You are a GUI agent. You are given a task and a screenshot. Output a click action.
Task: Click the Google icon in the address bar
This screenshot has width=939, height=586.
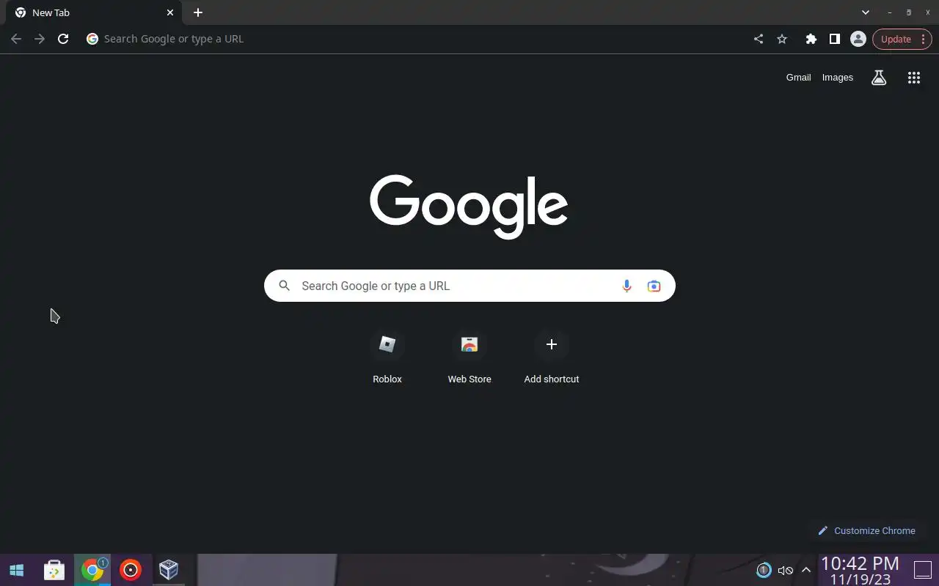point(92,39)
